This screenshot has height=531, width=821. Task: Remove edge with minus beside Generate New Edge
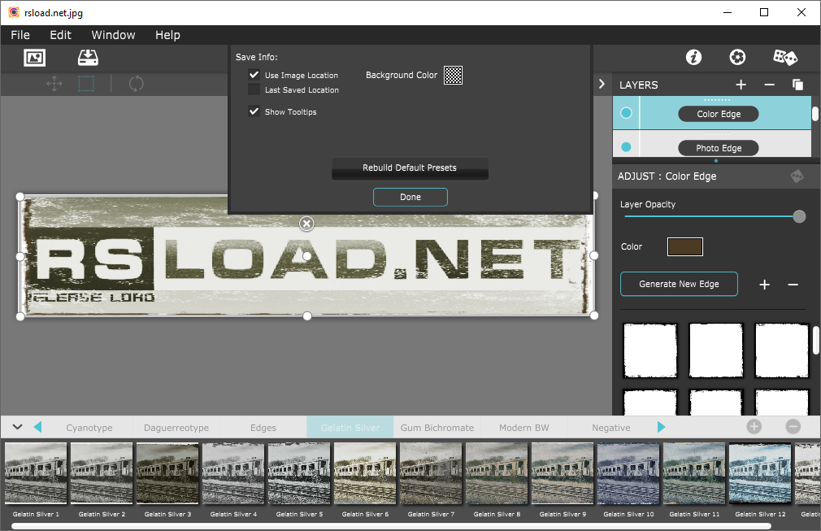coord(793,285)
